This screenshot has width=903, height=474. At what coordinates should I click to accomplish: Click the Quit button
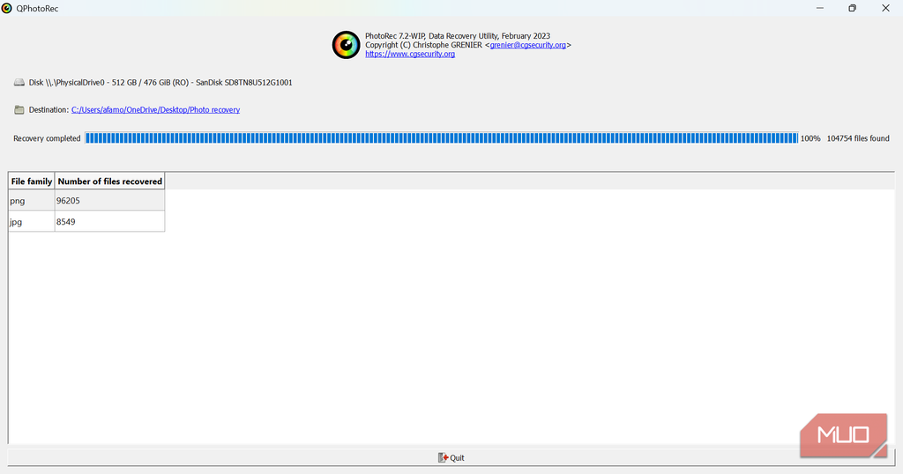coord(451,458)
